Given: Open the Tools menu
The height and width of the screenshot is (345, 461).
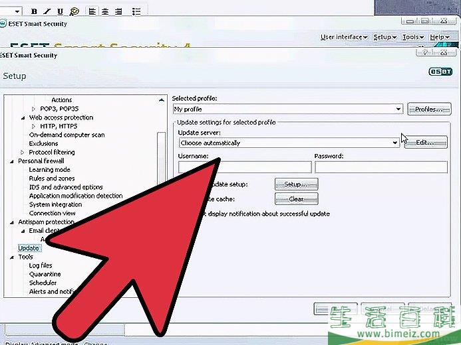Looking at the screenshot, I should coord(413,37).
